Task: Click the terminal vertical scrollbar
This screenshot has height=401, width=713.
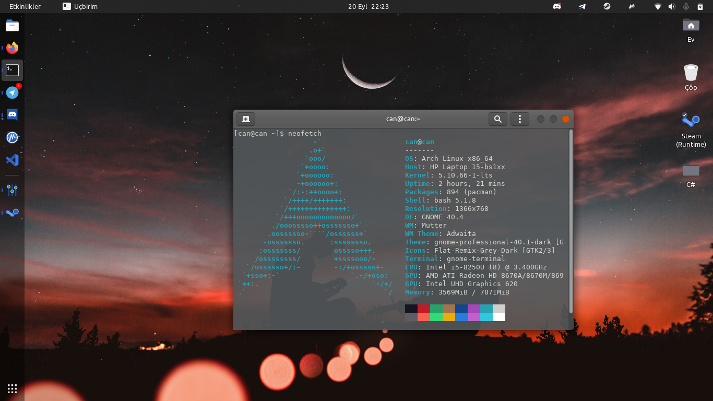Action: [x=571, y=221]
